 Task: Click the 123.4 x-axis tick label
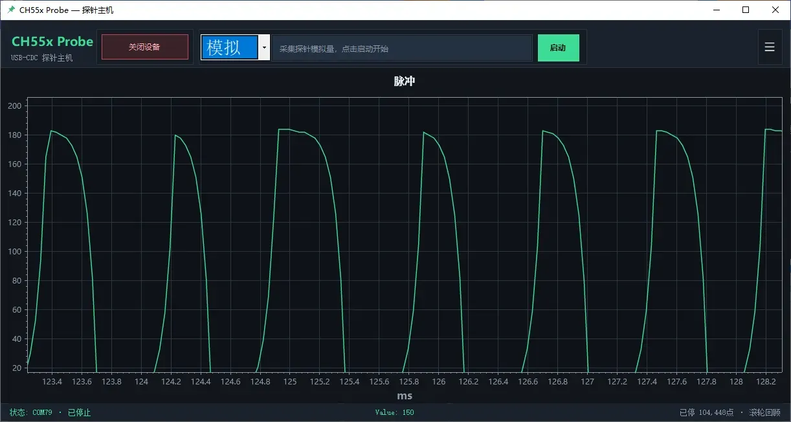point(52,382)
